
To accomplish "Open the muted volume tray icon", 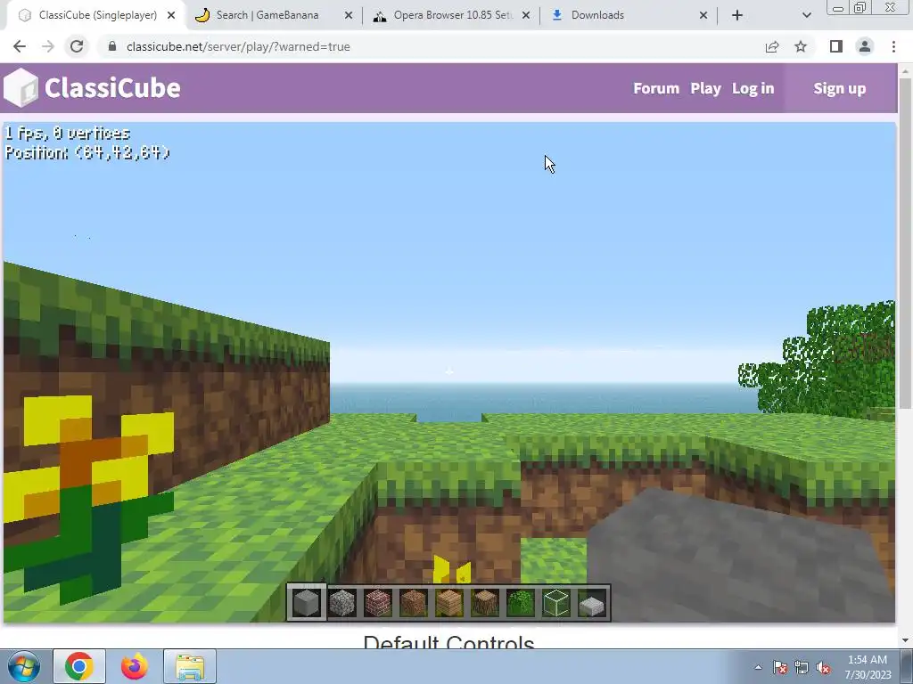I will (x=823, y=667).
